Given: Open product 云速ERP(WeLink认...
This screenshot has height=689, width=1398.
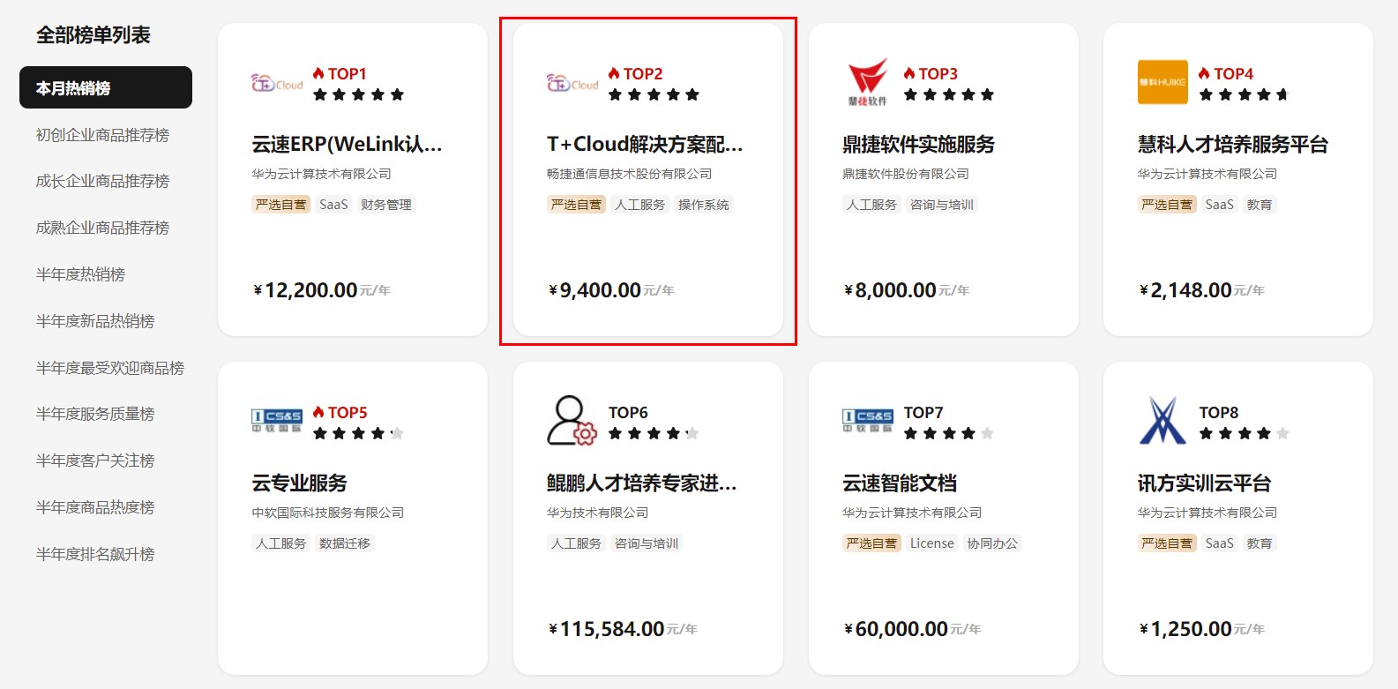Looking at the screenshot, I should [x=347, y=144].
